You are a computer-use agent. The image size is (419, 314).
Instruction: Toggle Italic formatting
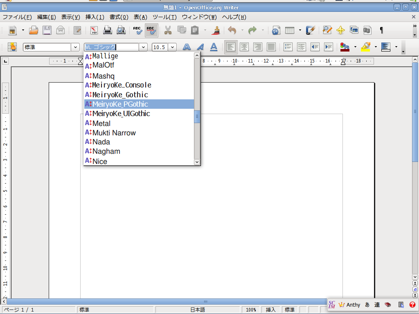pyautogui.click(x=200, y=47)
